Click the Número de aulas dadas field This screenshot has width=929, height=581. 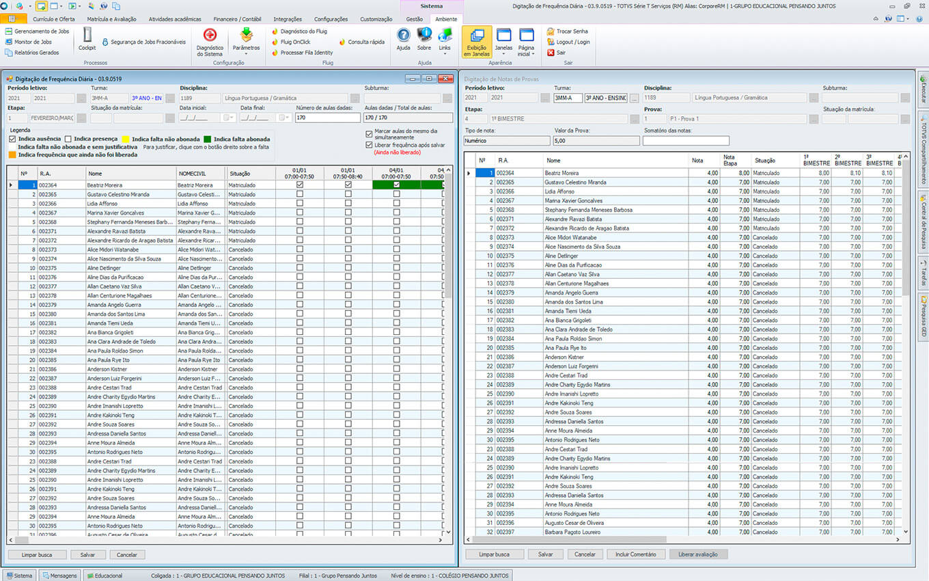point(327,118)
